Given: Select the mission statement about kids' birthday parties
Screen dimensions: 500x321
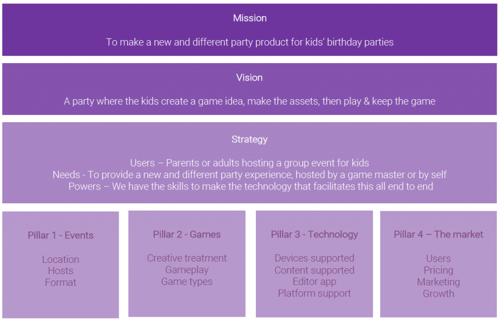Looking at the screenshot, I should 250,42.
